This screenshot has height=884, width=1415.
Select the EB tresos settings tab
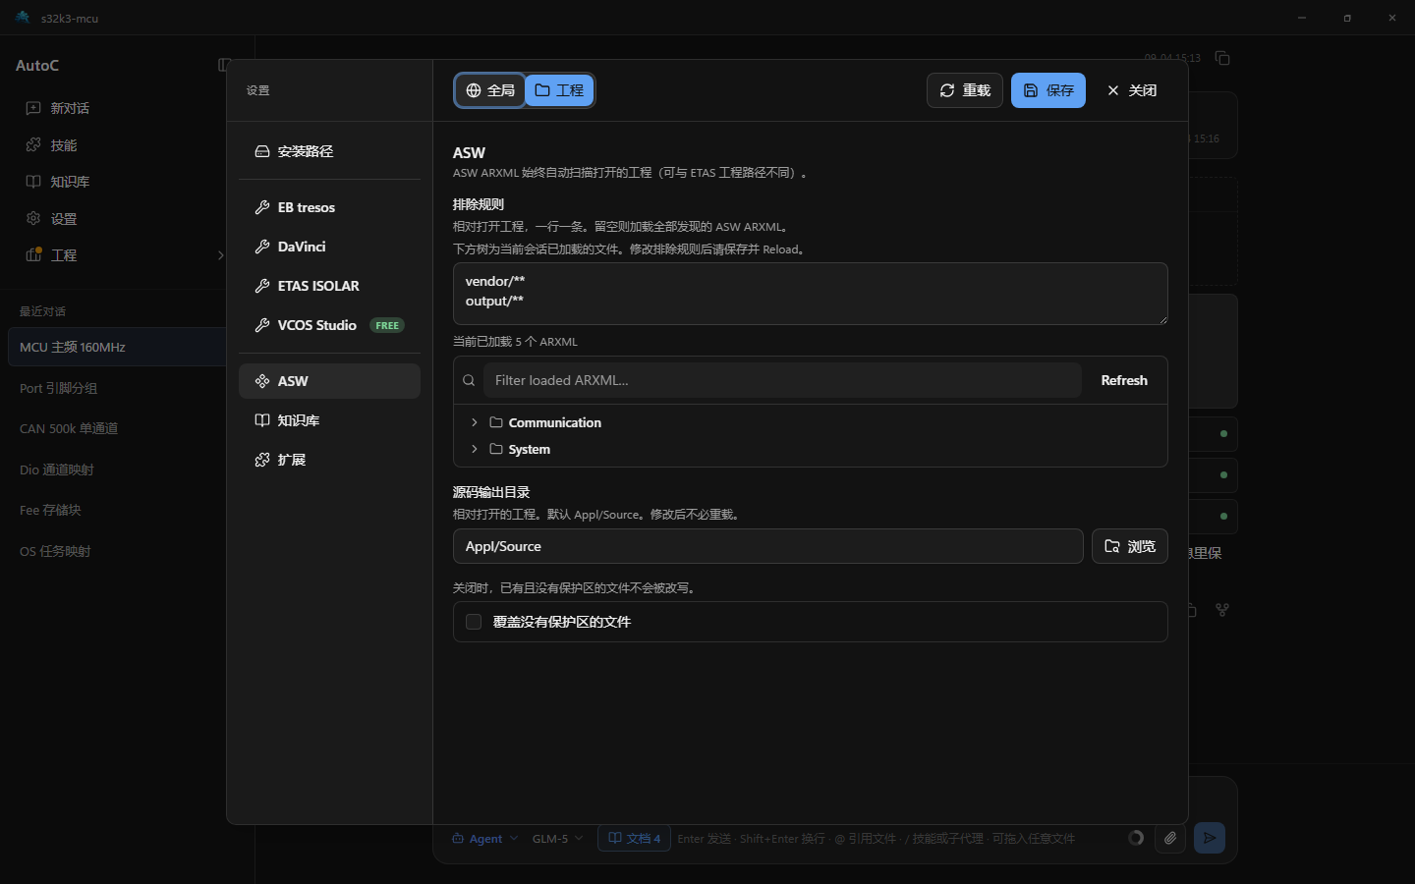[329, 207]
